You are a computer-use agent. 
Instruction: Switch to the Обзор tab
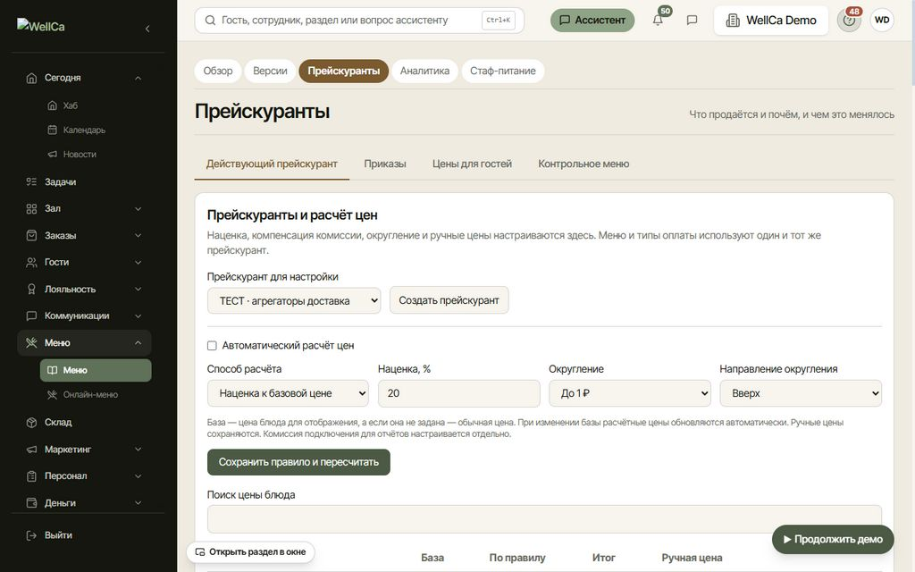[218, 71]
